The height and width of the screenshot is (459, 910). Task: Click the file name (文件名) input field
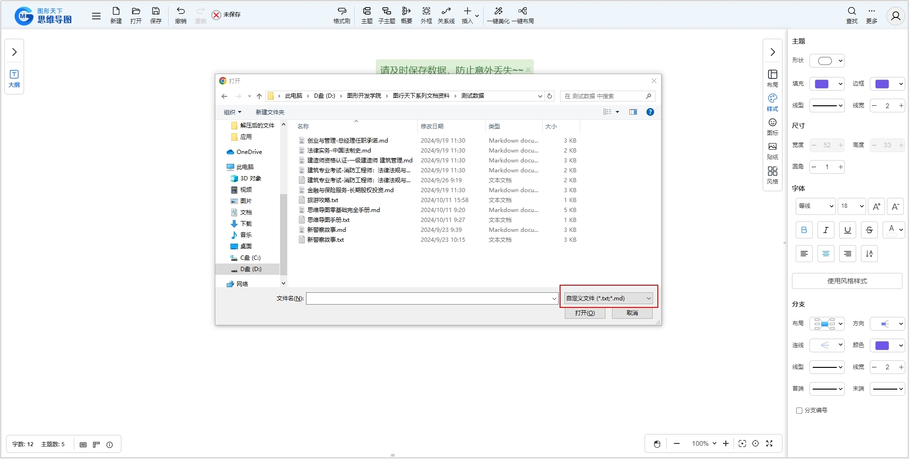point(432,298)
